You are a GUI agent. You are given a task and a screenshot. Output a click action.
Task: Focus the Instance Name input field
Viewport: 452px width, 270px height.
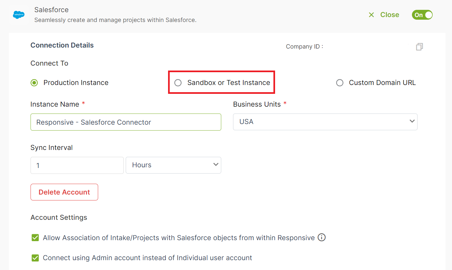click(x=126, y=122)
